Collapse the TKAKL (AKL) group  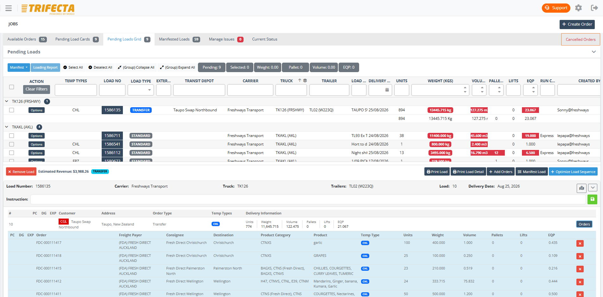[x=7, y=127]
